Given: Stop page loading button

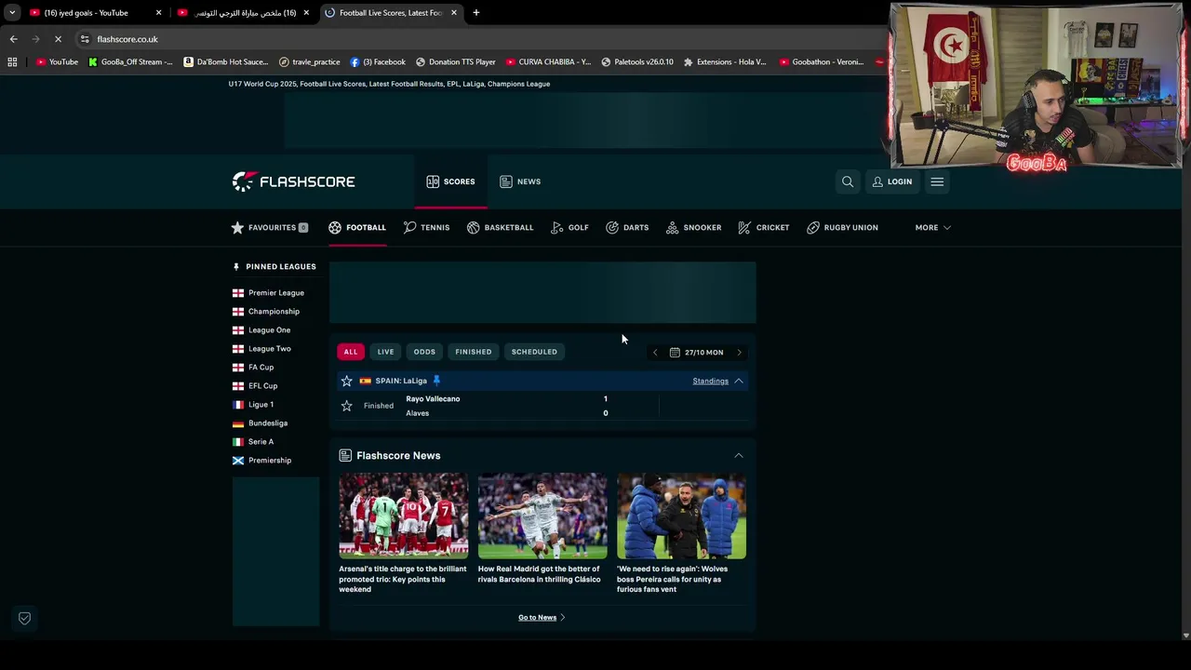Looking at the screenshot, I should [x=58, y=39].
